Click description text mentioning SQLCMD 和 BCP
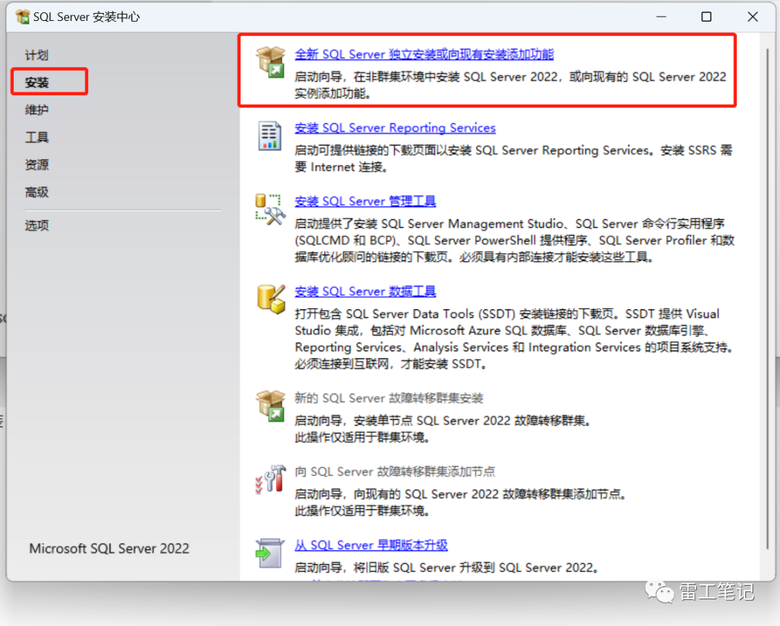The height and width of the screenshot is (626, 780). point(514,240)
